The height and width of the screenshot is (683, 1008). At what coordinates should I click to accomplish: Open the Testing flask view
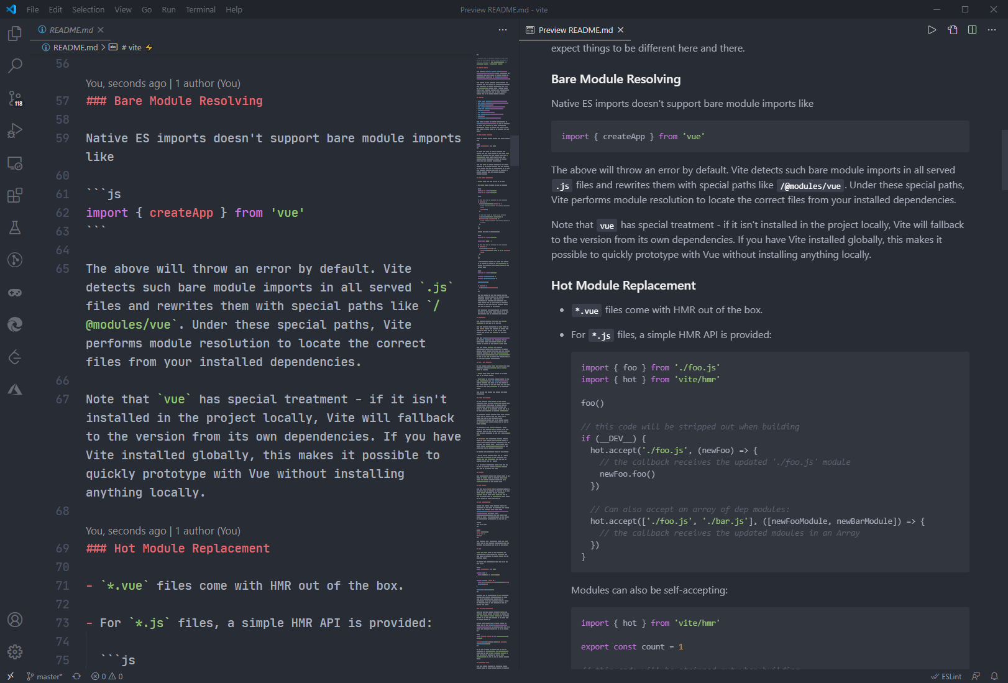15,227
